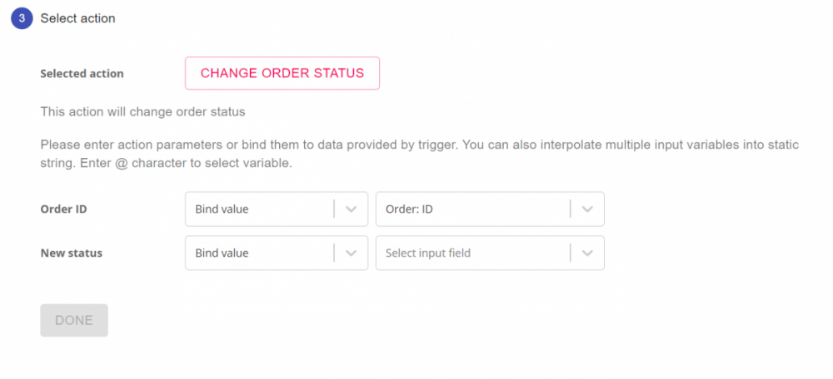833x379 pixels.
Task: Click the Select action step title
Action: click(x=77, y=18)
